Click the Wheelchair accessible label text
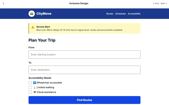 point(49,83)
